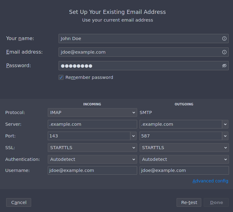This screenshot has width=233, height=212.
Task: Expand the outgoing Server dropdown arrow
Action: click(225, 124)
